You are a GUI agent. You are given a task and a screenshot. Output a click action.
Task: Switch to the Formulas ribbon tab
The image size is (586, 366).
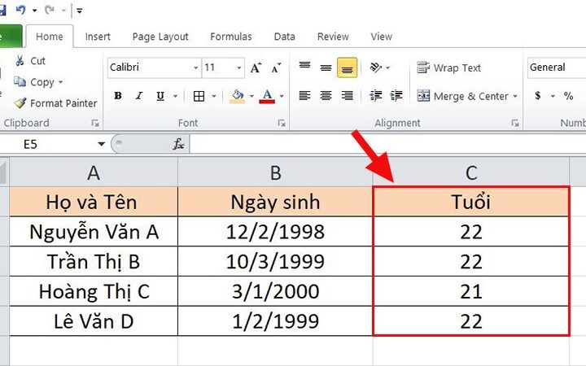click(x=231, y=37)
